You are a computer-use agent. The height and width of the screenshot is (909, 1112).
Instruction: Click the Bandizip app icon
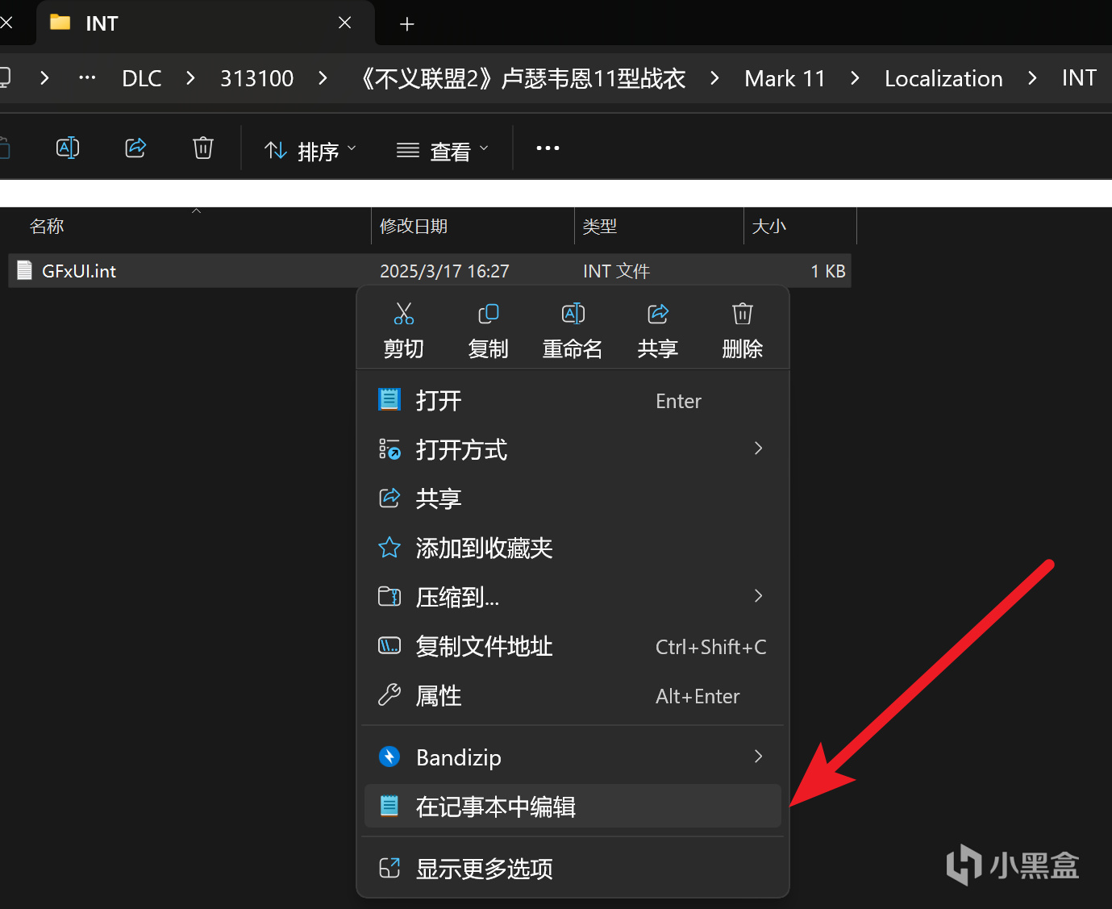389,757
